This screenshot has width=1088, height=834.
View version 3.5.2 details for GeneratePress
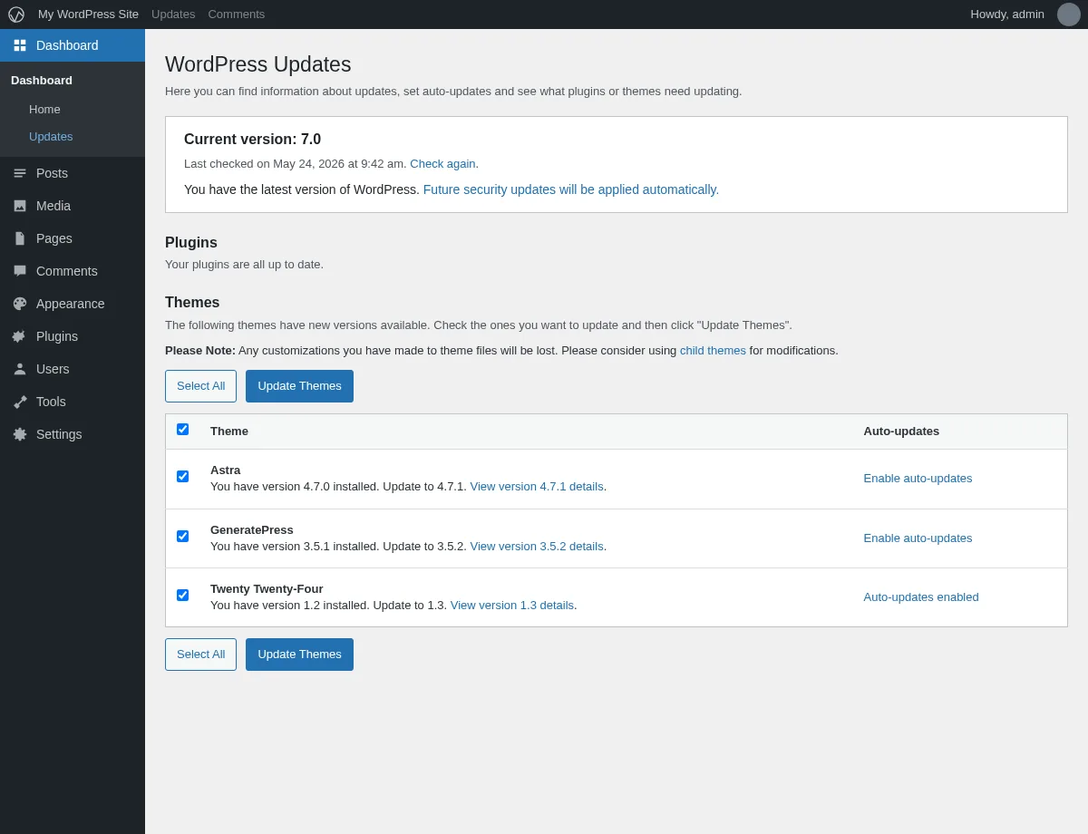tap(537, 547)
